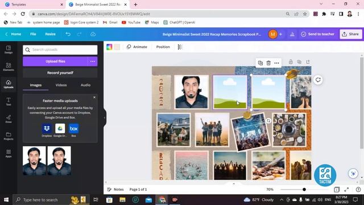Collapse the uploads side panel

(x=105, y=117)
